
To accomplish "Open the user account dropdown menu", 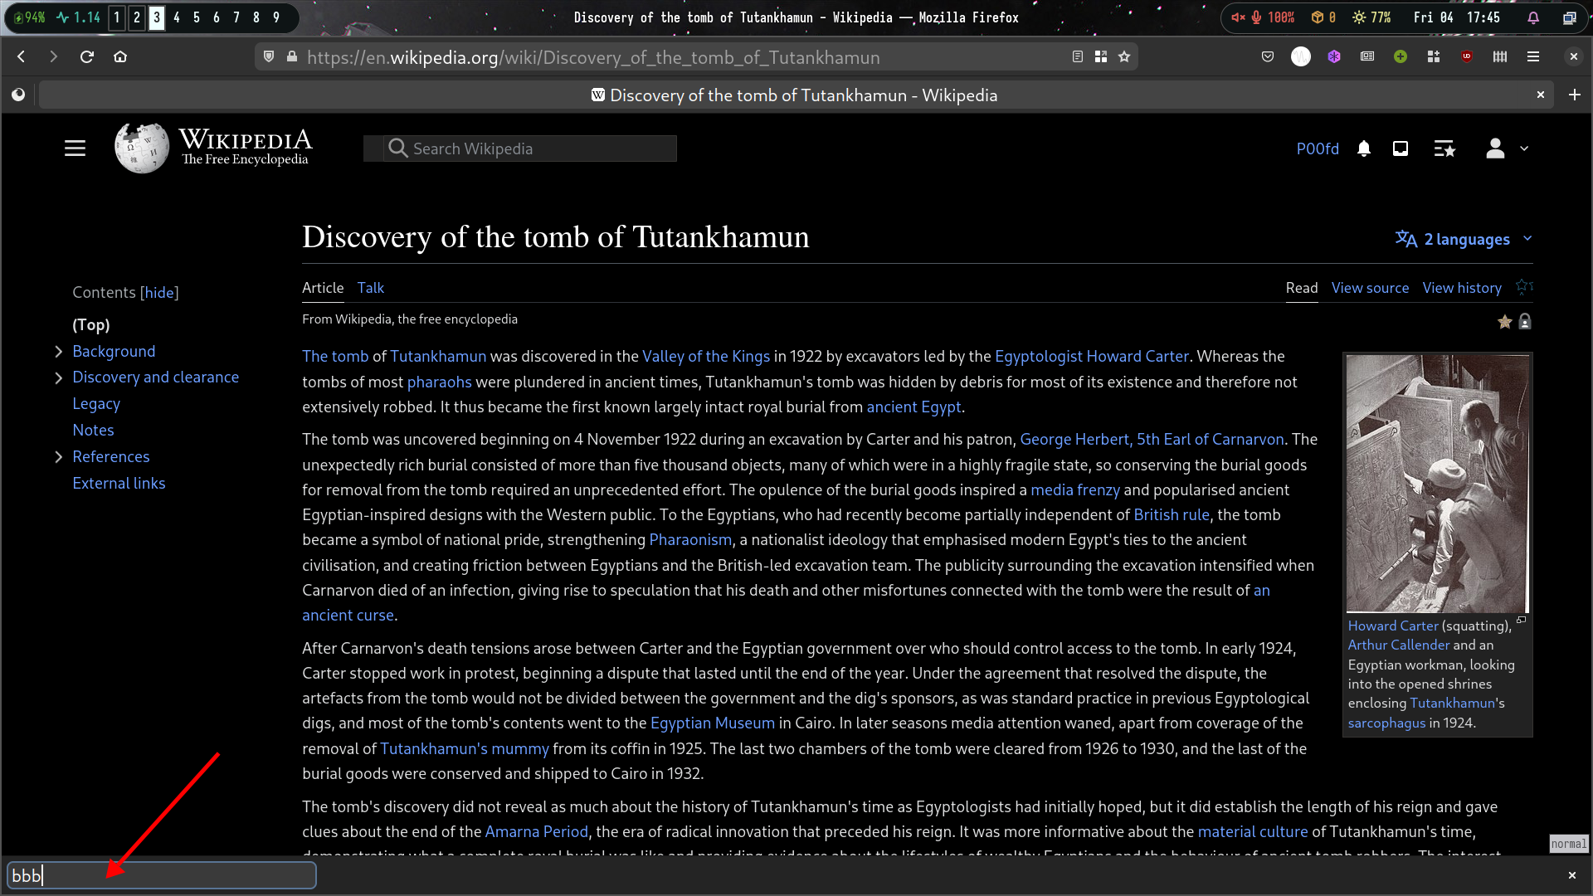I will coord(1506,149).
